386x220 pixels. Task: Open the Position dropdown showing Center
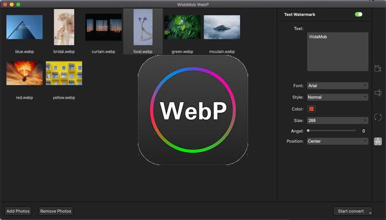click(x=337, y=141)
